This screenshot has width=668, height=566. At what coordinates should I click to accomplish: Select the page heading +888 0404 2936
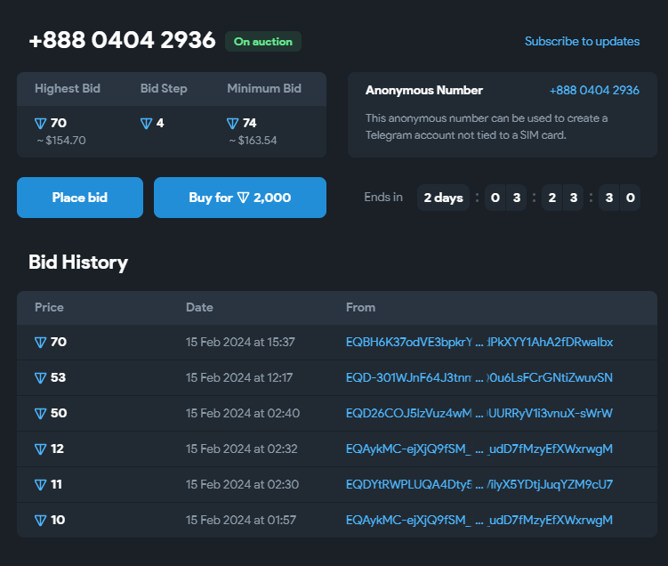click(x=122, y=40)
